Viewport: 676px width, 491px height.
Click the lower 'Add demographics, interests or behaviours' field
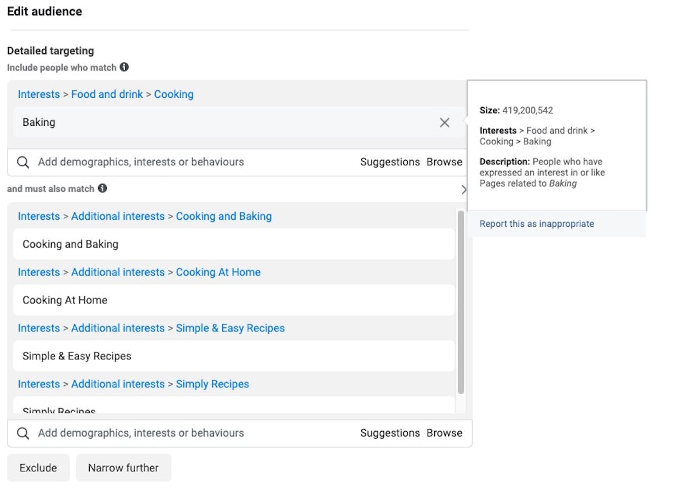tap(240, 433)
